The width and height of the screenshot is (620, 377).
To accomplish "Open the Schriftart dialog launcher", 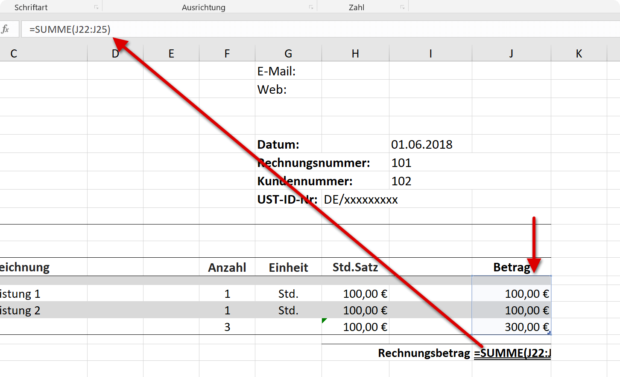I will pyautogui.click(x=97, y=7).
